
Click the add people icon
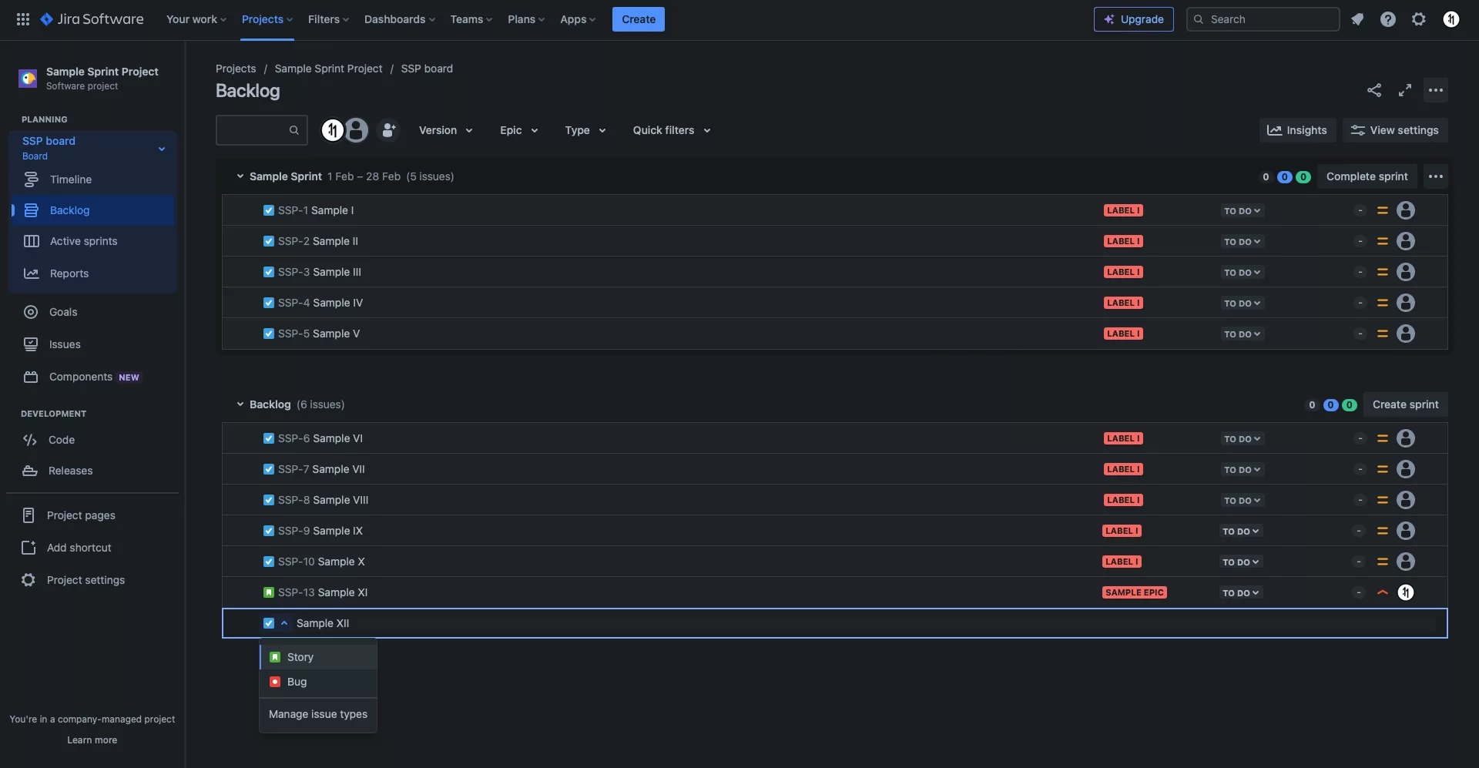tap(389, 130)
